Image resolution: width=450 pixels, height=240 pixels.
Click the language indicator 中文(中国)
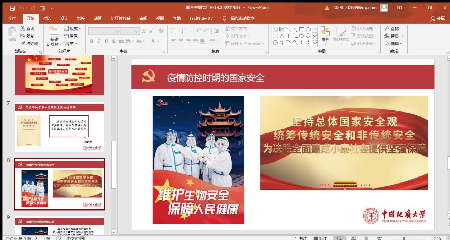(76, 238)
